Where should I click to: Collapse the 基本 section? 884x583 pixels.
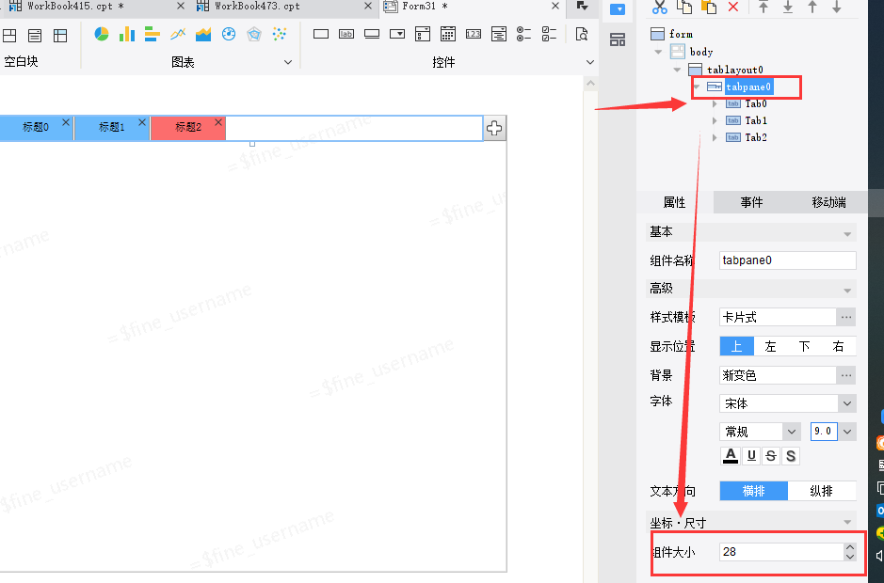point(847,234)
